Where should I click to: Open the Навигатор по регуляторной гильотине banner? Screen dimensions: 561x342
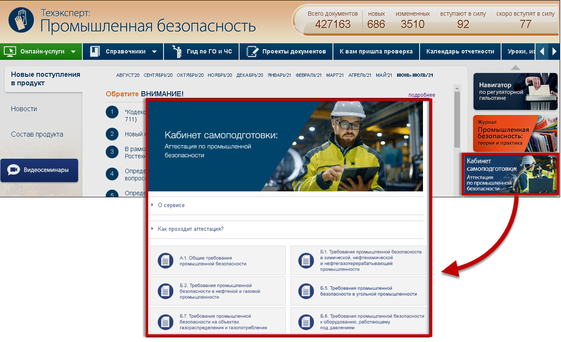[515, 91]
